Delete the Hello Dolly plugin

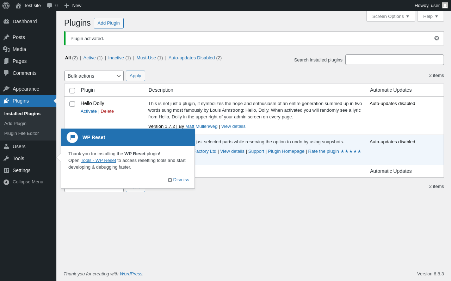[x=107, y=111]
